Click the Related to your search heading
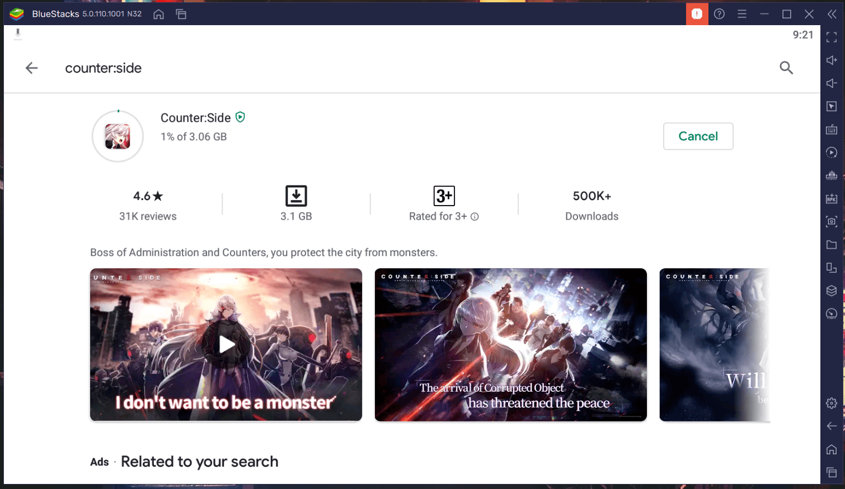 click(x=199, y=462)
